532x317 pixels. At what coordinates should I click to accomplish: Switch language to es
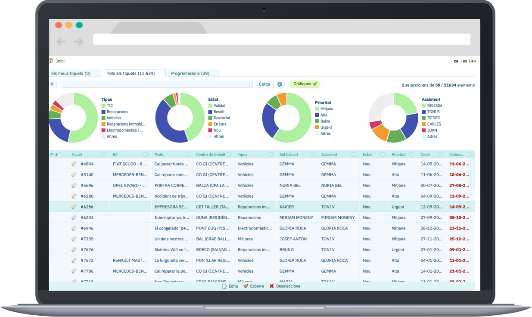[465, 61]
